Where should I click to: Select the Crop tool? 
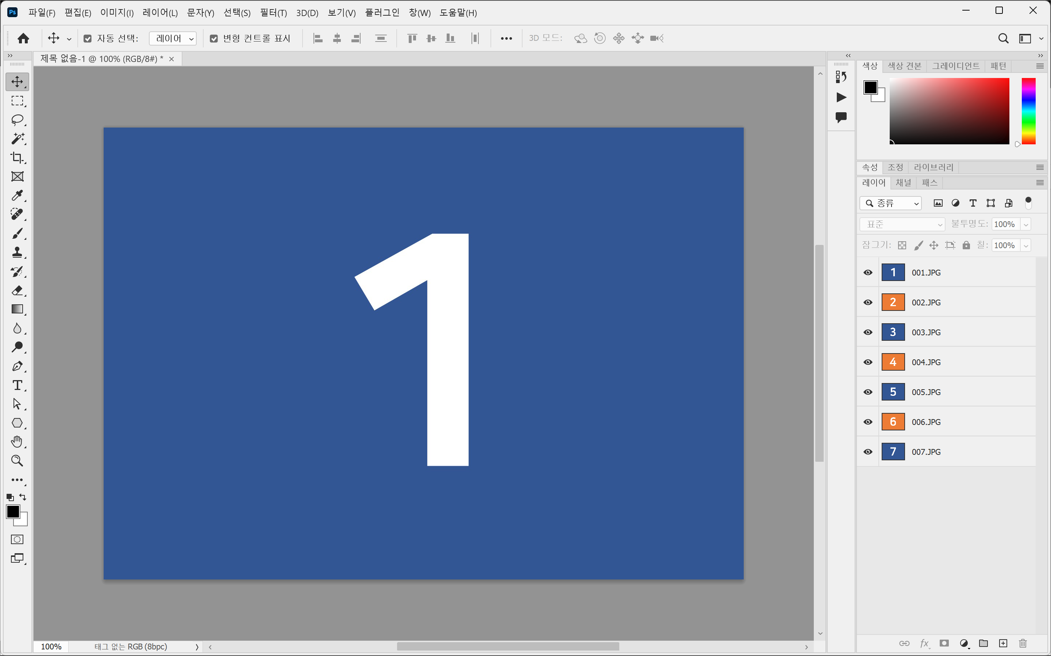tap(18, 157)
